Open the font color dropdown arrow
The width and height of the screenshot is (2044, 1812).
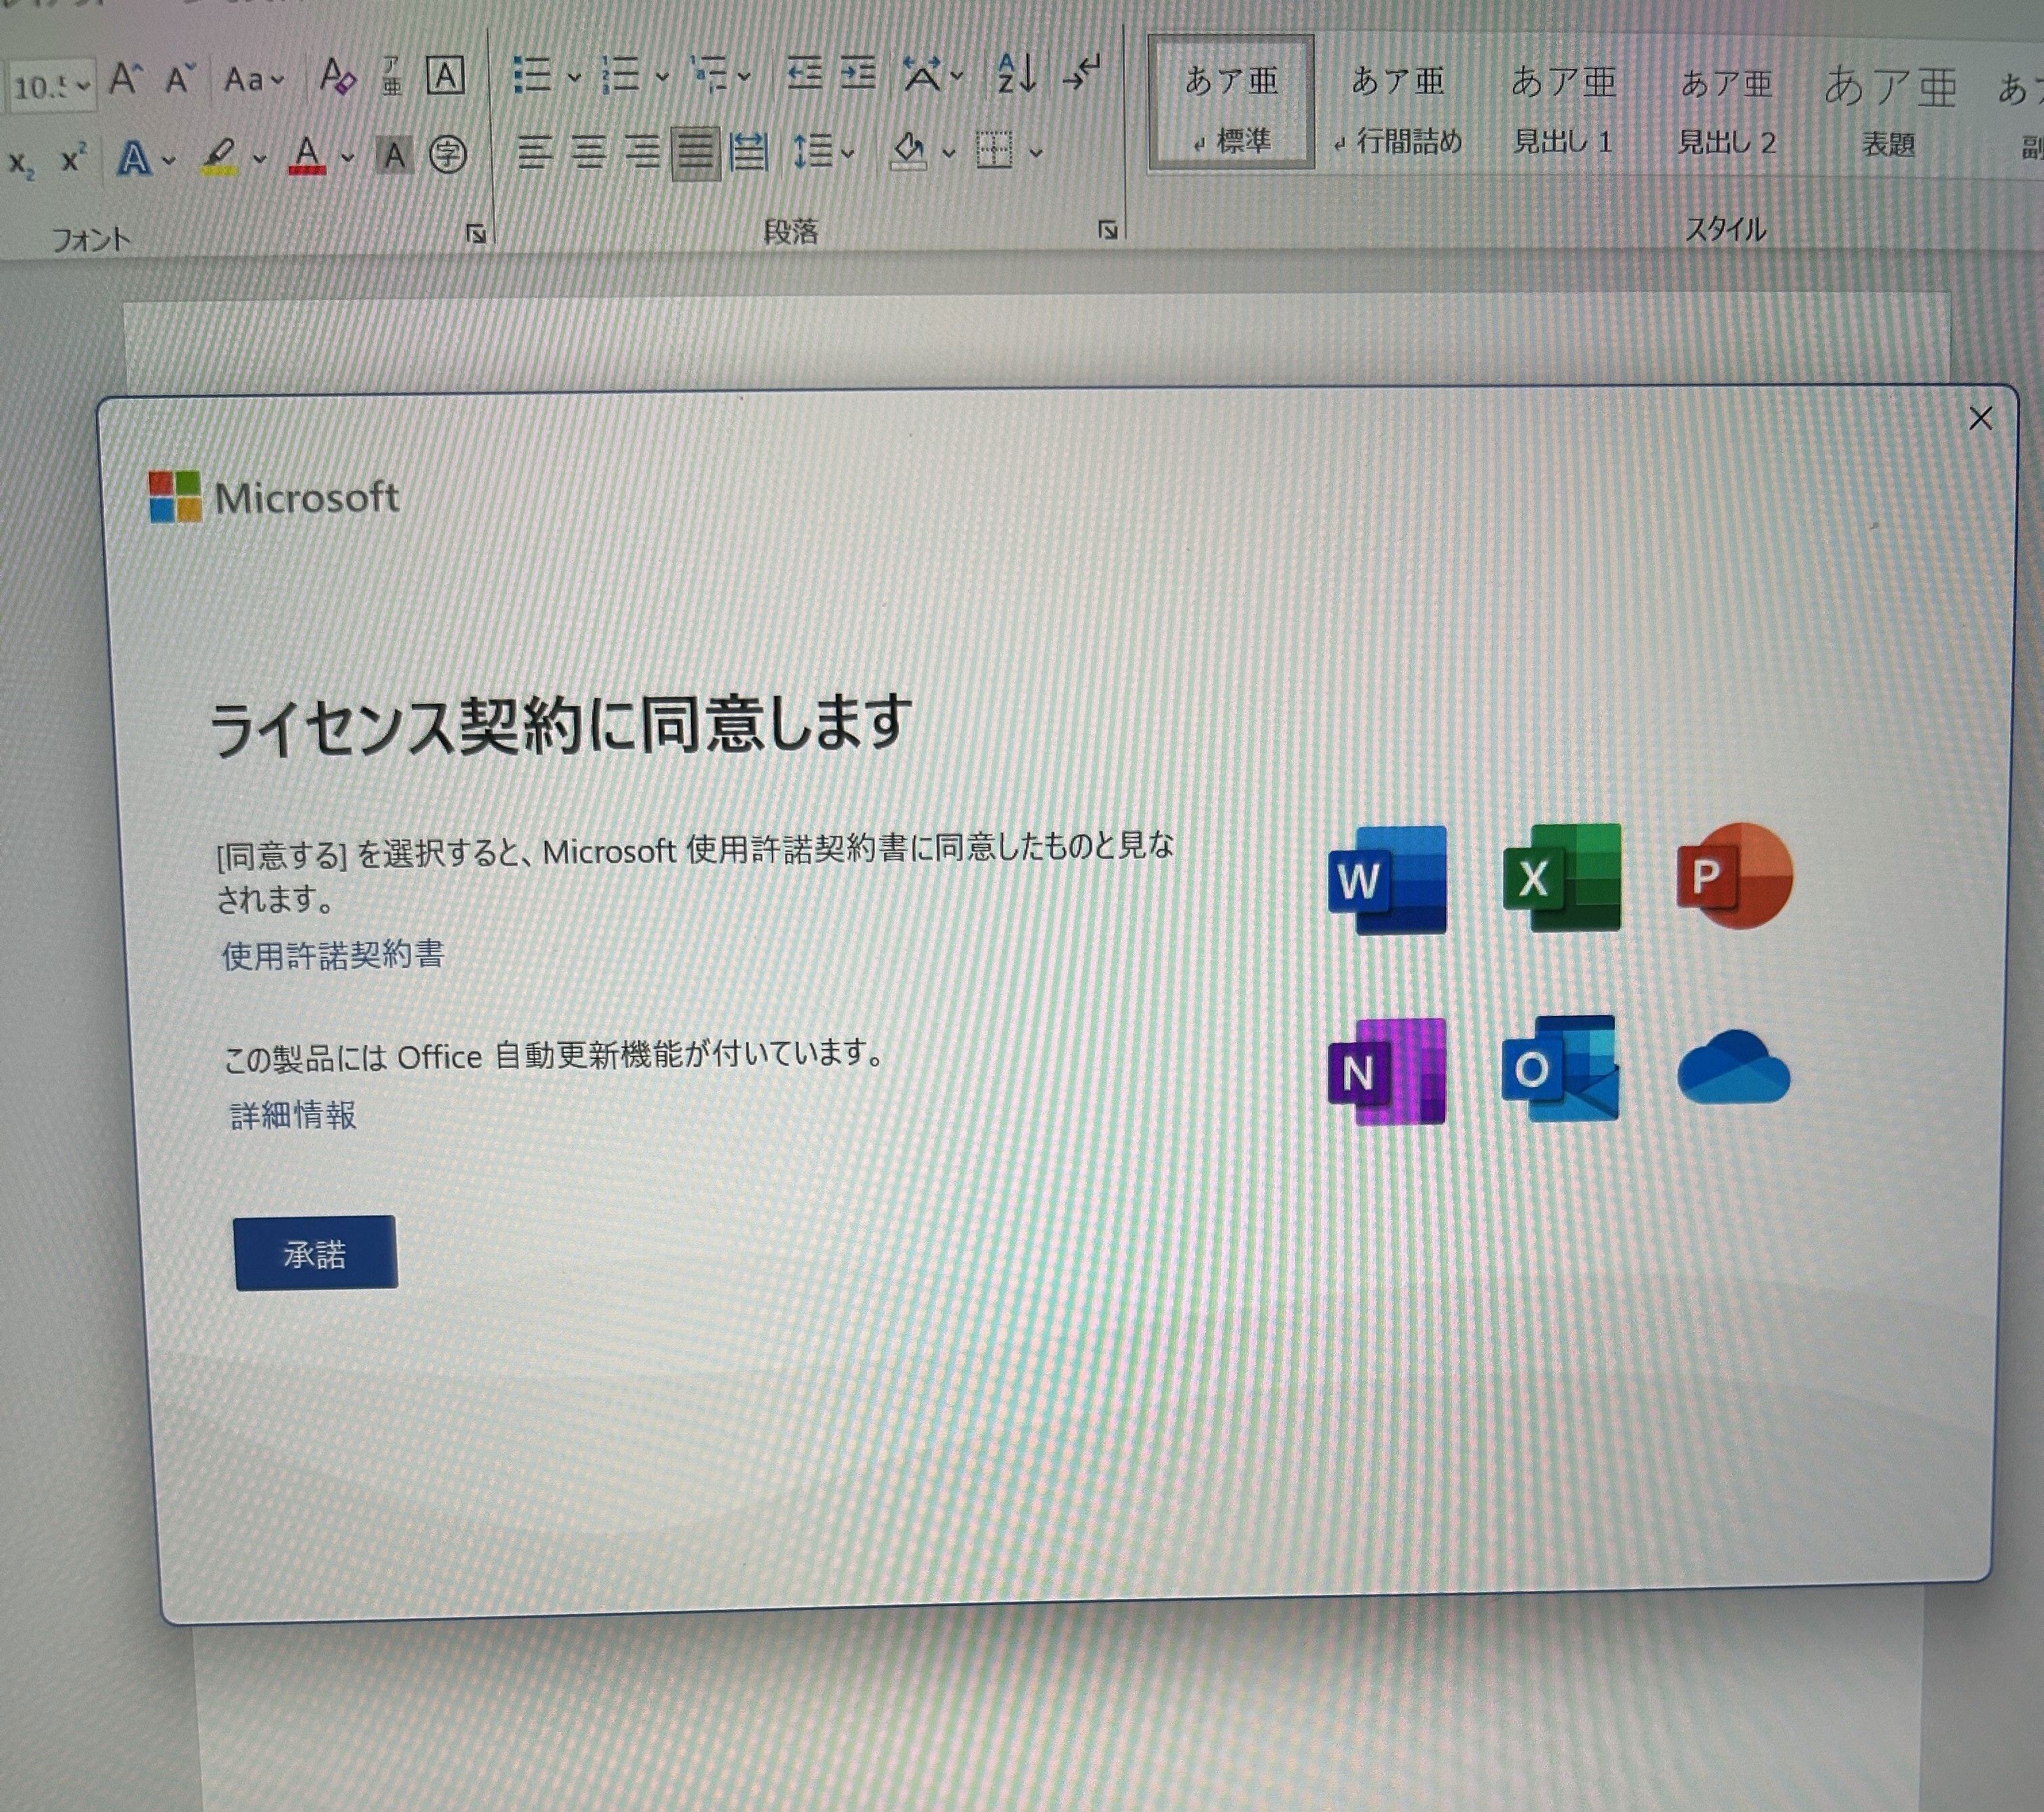(x=347, y=157)
